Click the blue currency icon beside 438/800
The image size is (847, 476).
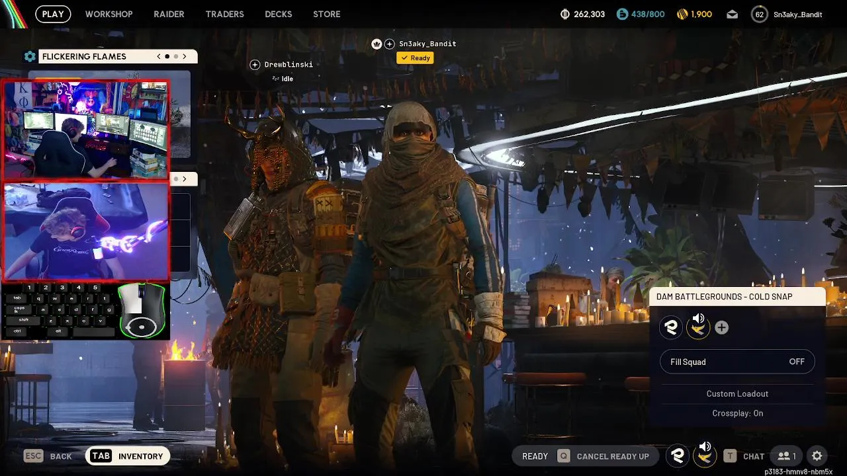coord(621,14)
